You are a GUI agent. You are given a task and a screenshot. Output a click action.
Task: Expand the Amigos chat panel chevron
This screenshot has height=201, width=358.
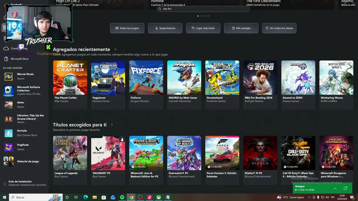click(335, 188)
